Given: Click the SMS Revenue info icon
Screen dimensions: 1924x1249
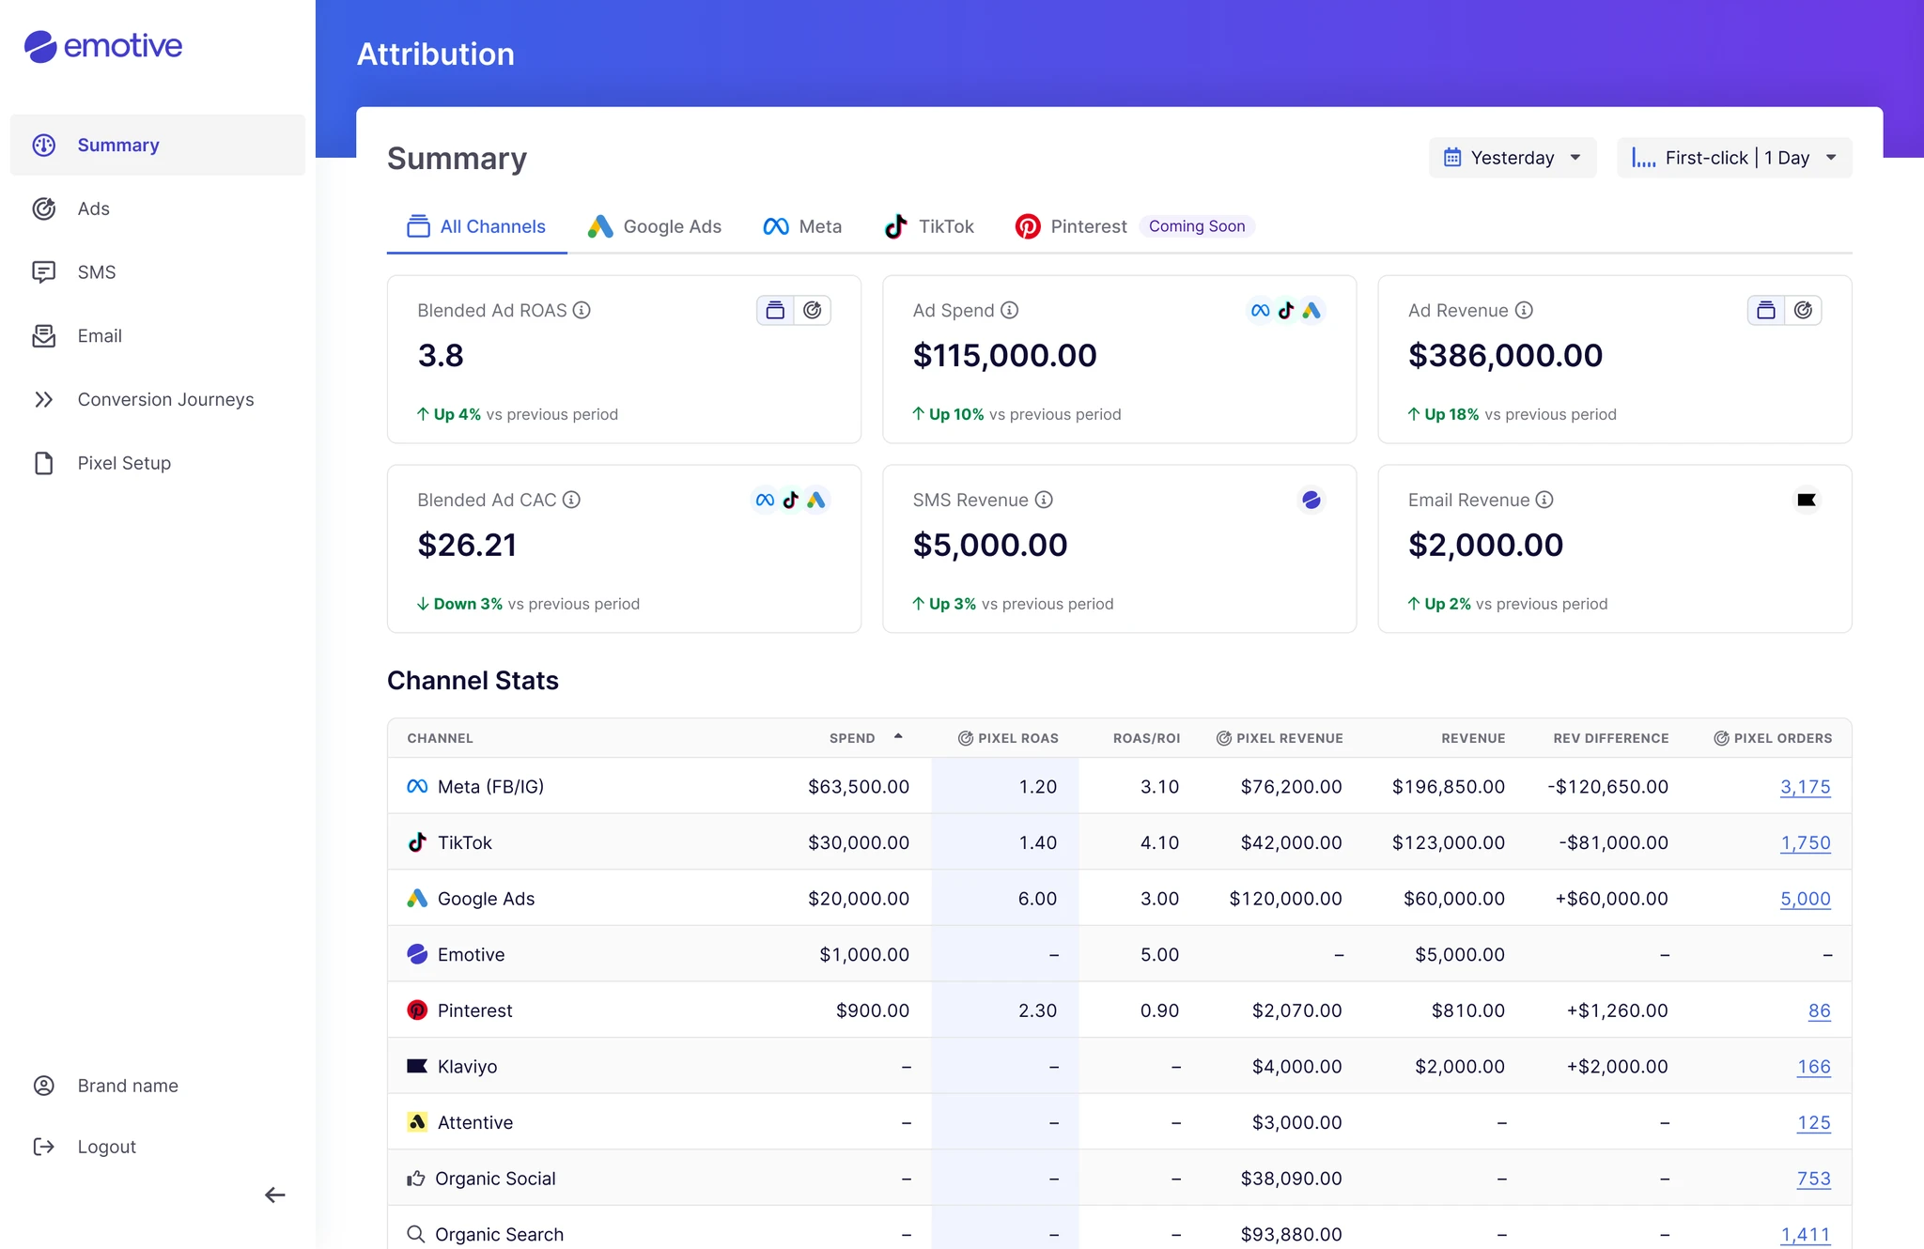Looking at the screenshot, I should click(1044, 501).
